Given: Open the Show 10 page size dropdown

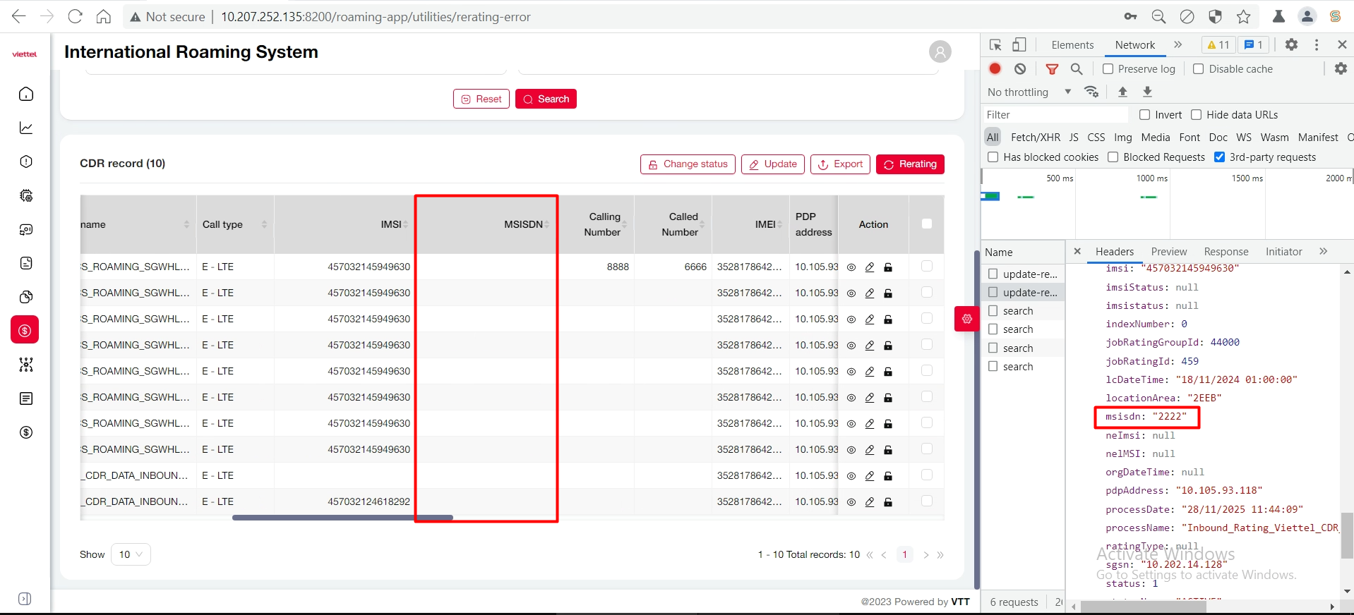Looking at the screenshot, I should [131, 554].
